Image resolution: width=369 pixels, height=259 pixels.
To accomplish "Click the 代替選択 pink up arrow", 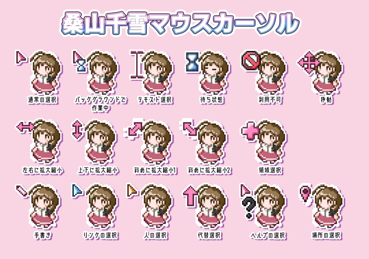I will pos(190,196).
